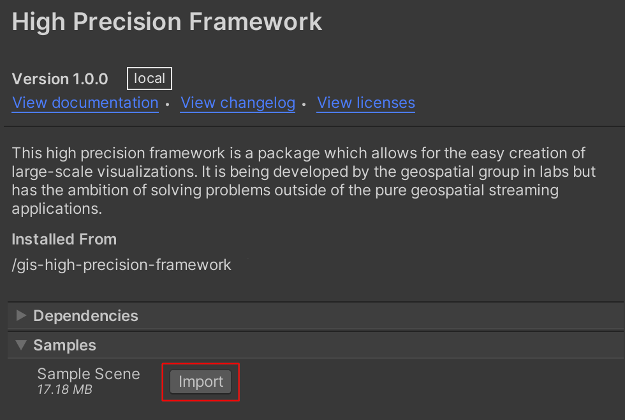
Task: Click the bullet separator after View documentation
Action: [x=167, y=105]
